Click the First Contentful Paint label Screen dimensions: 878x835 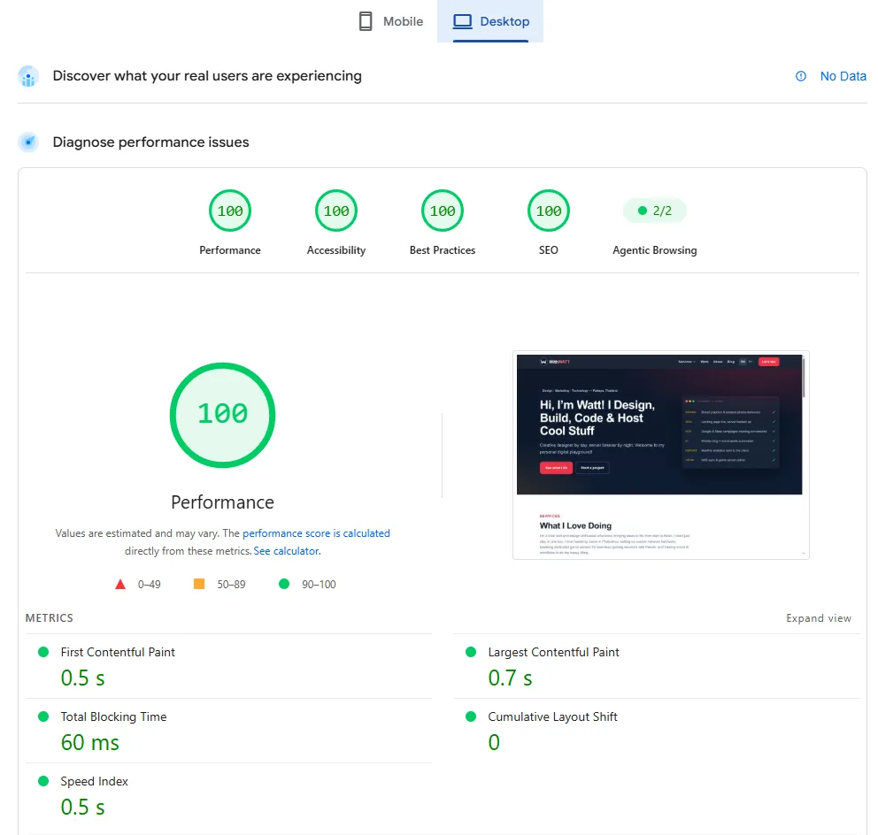(x=118, y=652)
